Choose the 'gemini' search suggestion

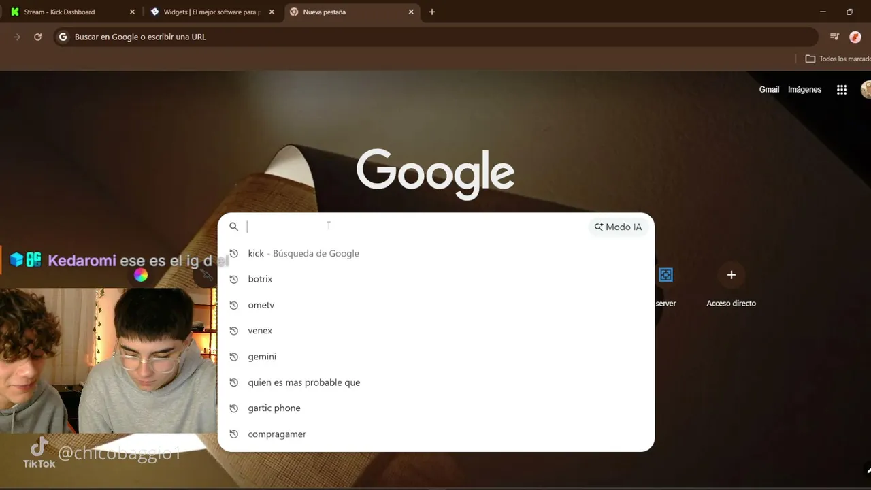[435, 357]
